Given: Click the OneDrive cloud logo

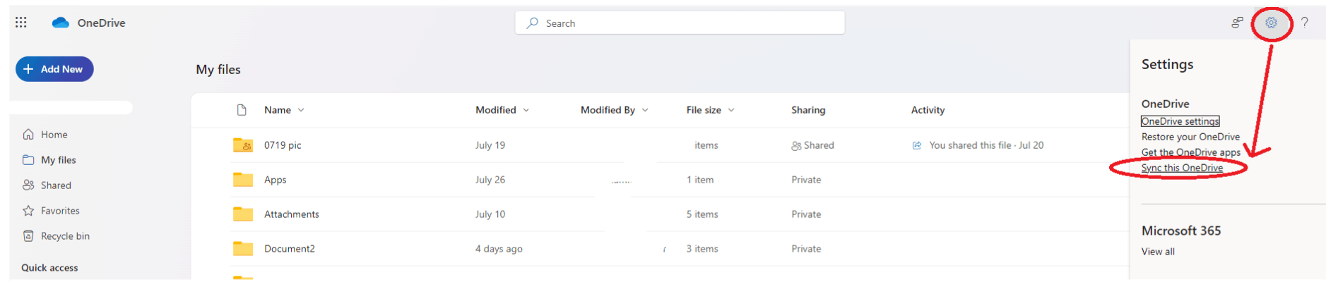Looking at the screenshot, I should tap(61, 23).
